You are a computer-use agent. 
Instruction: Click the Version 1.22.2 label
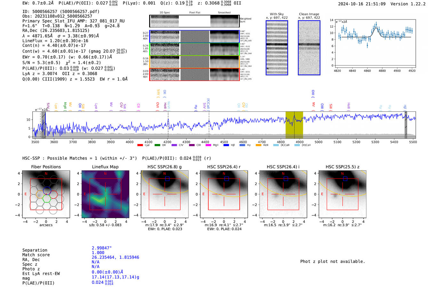[x=408, y=4]
